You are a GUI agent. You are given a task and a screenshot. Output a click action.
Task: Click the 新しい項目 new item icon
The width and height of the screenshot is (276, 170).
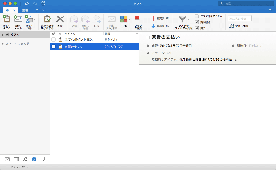coord(29,19)
